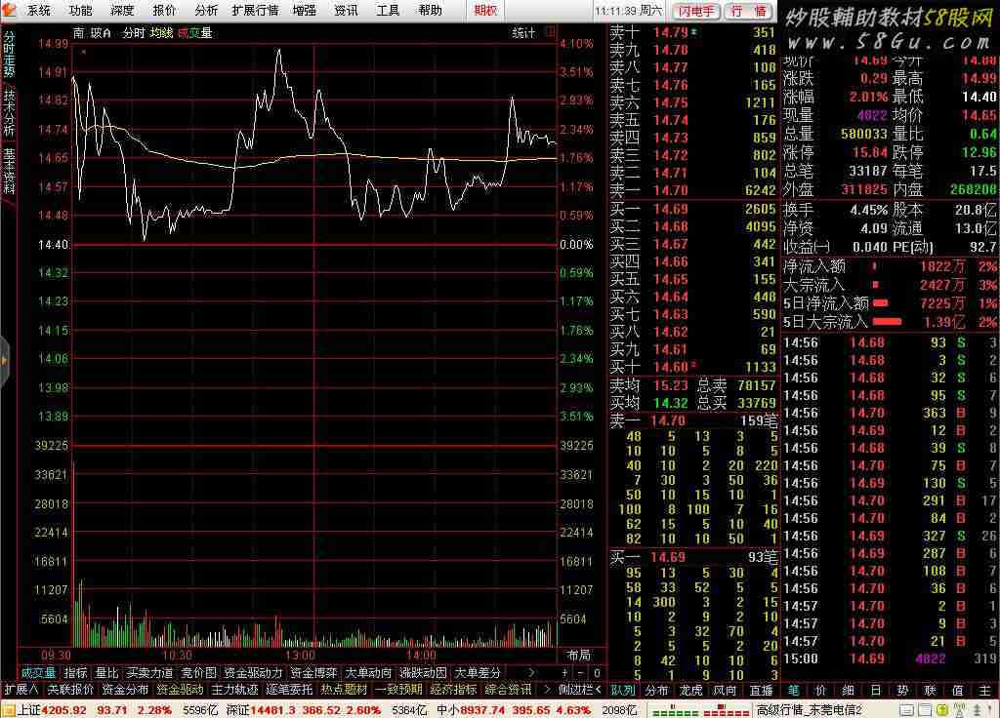
Task: Select the 队列 tab under order queue
Action: (x=623, y=691)
